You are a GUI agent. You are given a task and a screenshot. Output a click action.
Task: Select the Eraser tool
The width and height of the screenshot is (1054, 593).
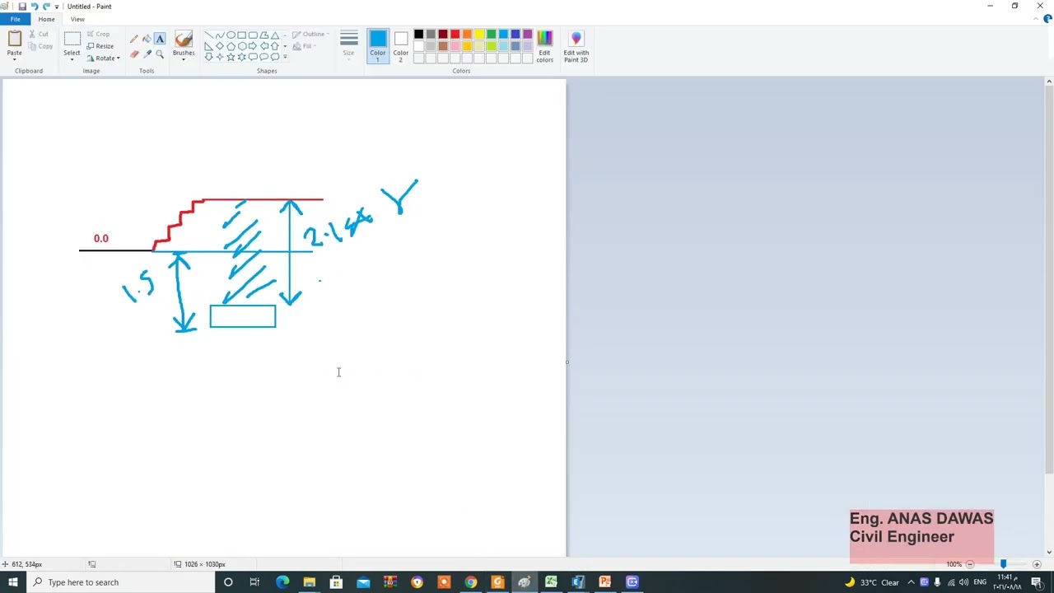coord(134,54)
